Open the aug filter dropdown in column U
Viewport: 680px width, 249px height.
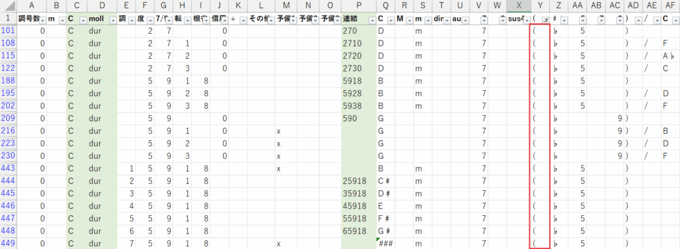pyautogui.click(x=465, y=20)
